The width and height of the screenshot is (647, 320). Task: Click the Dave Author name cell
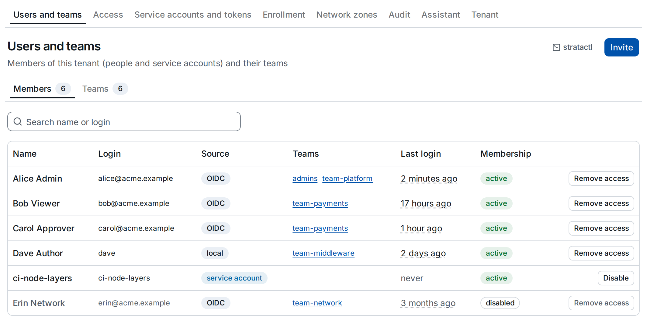tap(38, 253)
